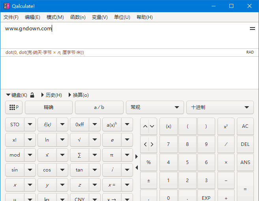Viewport: 259px width, 201px height.
Task: Click the f(x) functions button
Action: (x=47, y=125)
